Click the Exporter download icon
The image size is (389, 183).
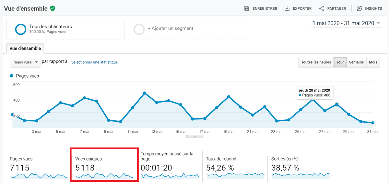(x=287, y=8)
